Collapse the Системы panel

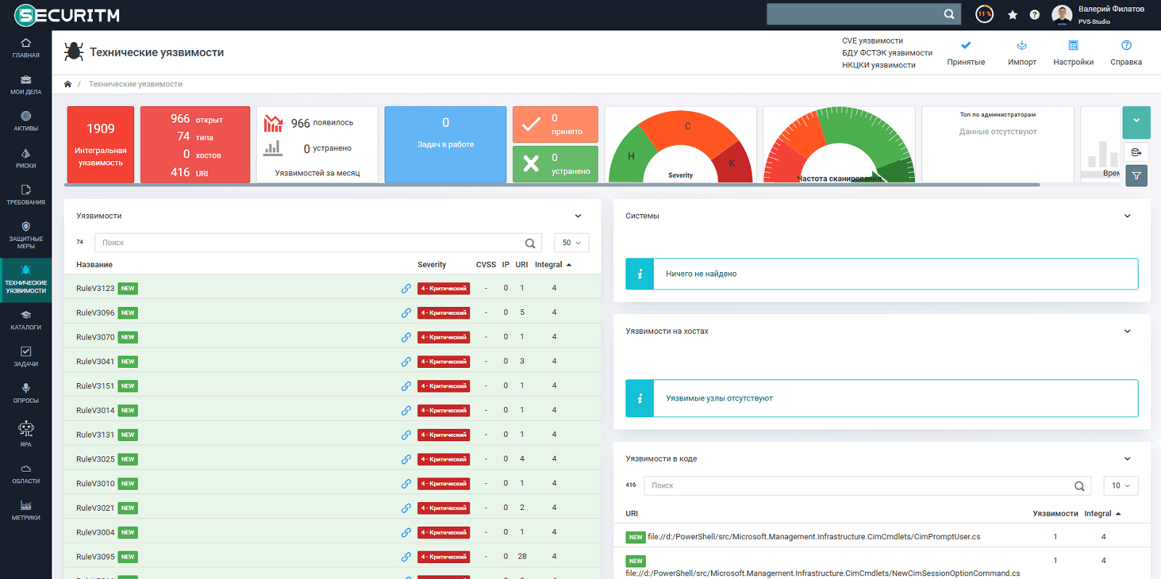pos(1128,216)
